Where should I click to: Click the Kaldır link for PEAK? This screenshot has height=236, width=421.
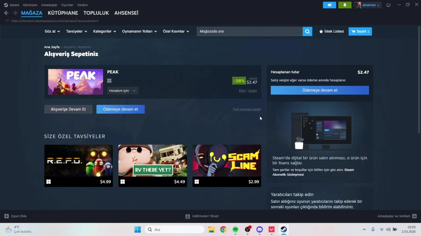tap(253, 91)
